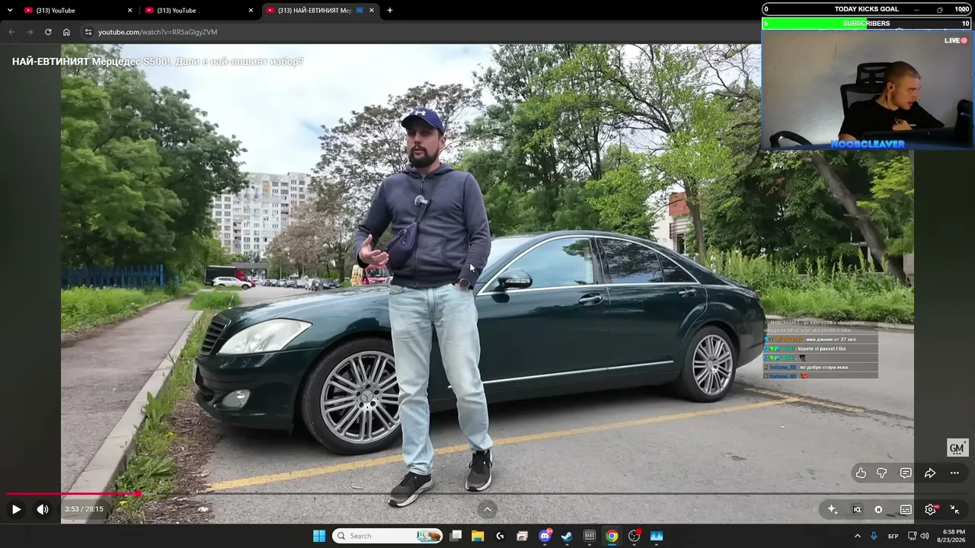View site information for youtube.com

click(88, 32)
